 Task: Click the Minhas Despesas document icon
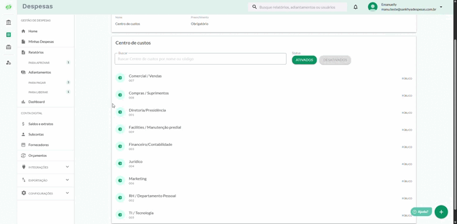coord(23,42)
